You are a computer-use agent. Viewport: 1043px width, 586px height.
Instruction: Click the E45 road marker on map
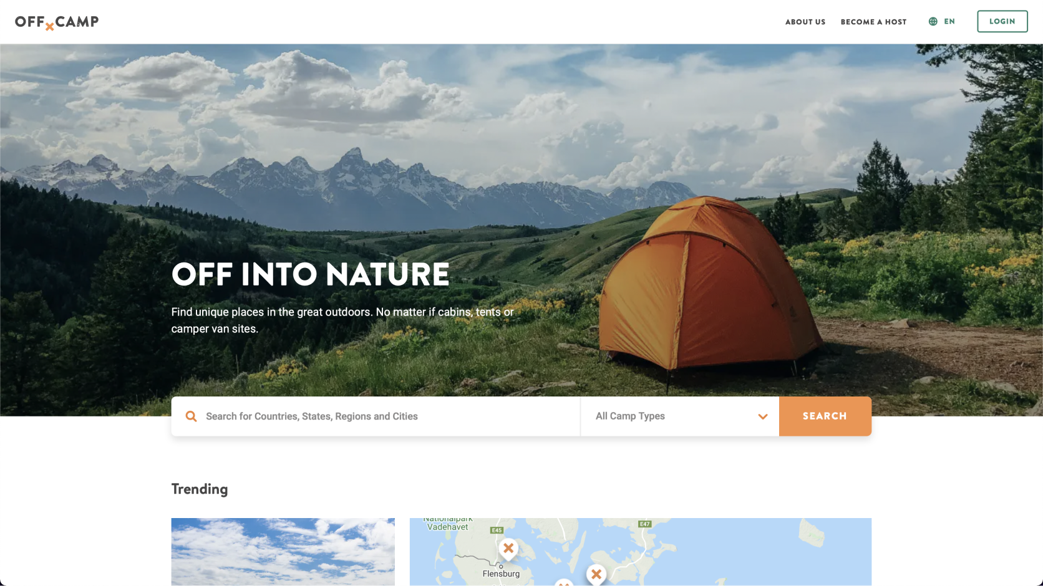coord(497,531)
